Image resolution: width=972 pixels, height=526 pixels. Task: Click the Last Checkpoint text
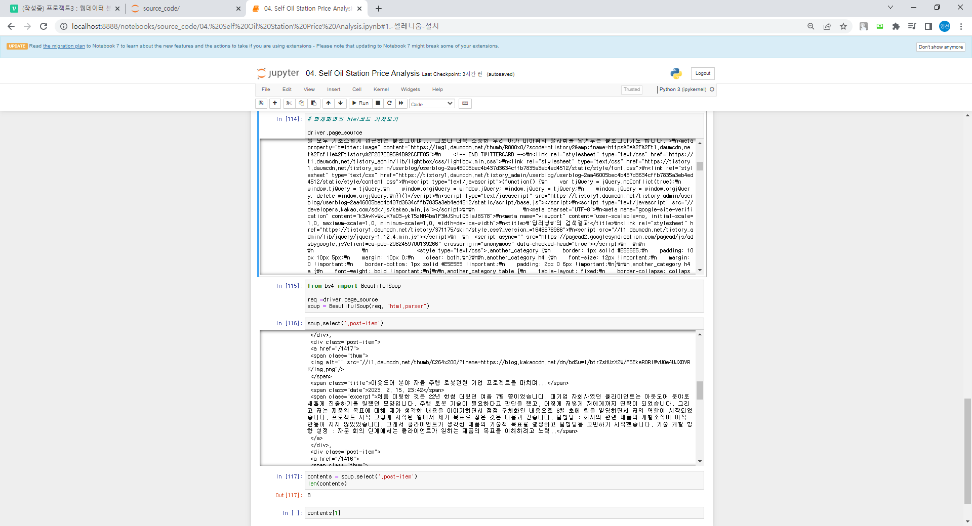point(452,74)
